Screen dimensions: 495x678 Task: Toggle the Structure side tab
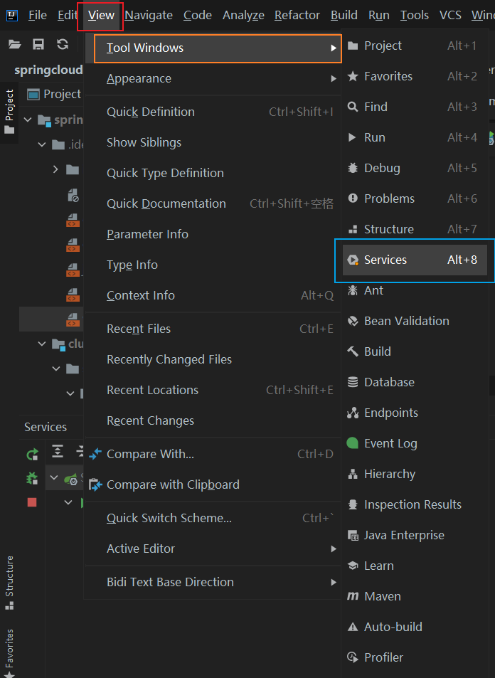9,582
